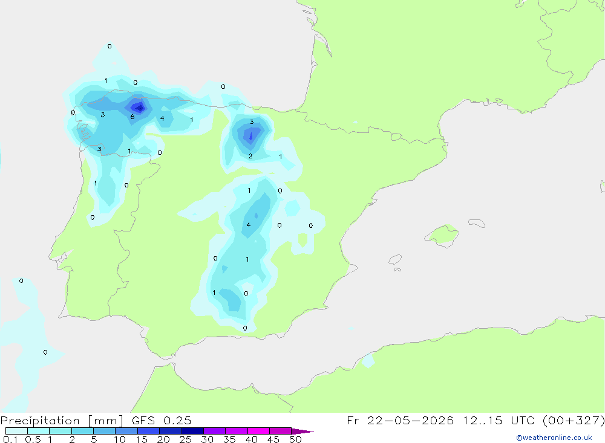
Task: Select the 2–5 mm legend color box
Action: pos(82,431)
